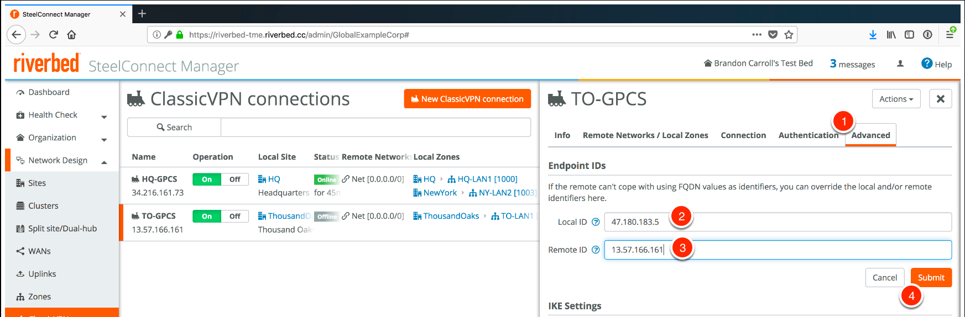The height and width of the screenshot is (317, 965).
Task: Open Uplinks in the sidebar
Action: [42, 273]
